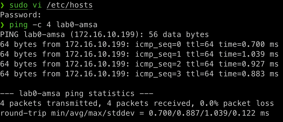Image resolution: width=283 pixels, height=122 pixels.
Task: Click the icmp_seq=2 text
Action: point(158,64)
